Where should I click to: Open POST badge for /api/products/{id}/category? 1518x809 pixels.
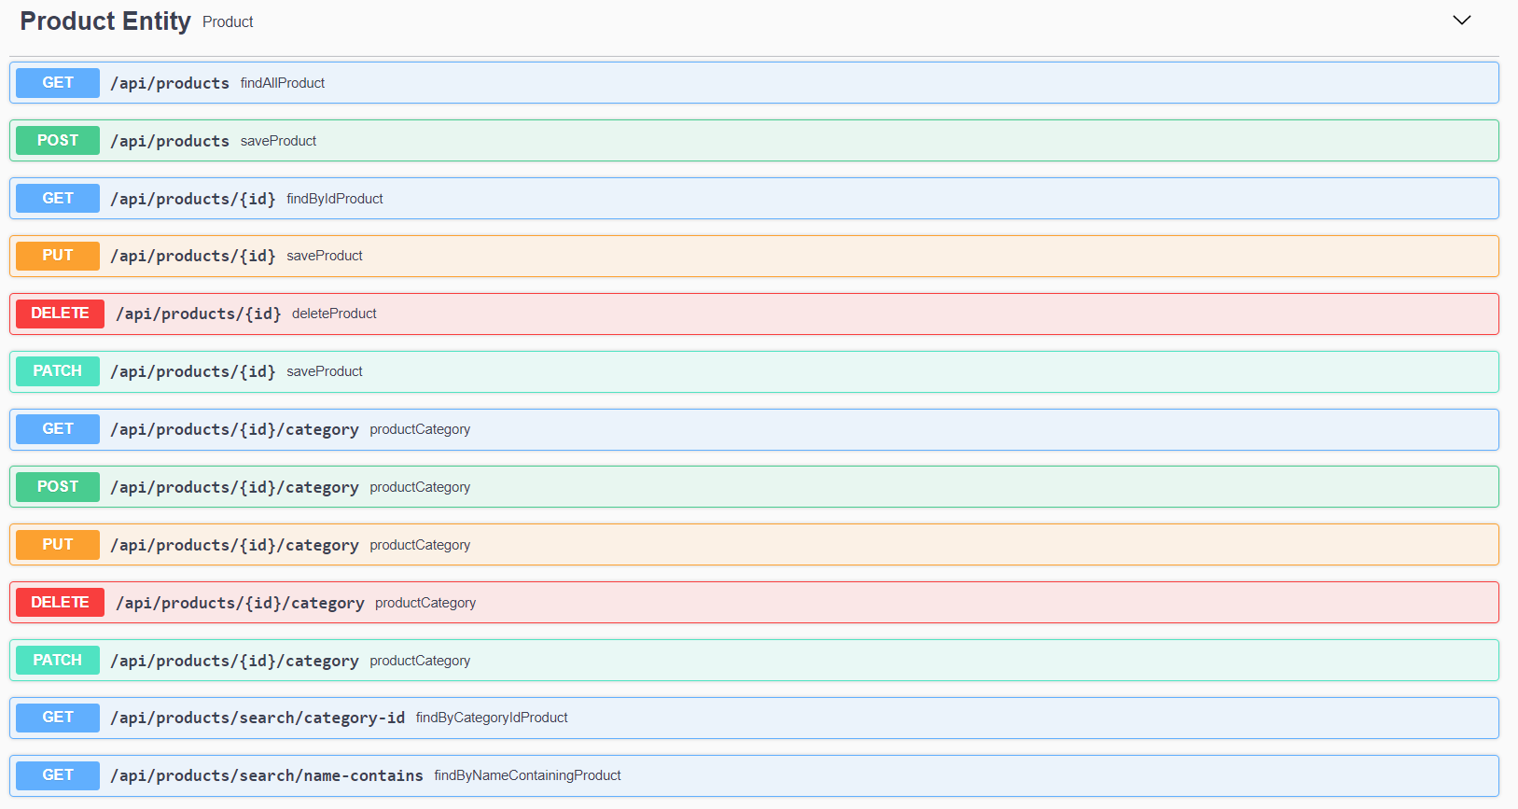coord(58,487)
